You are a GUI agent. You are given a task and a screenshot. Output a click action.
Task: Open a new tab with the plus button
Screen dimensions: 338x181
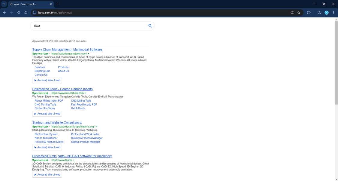[x=58, y=4]
